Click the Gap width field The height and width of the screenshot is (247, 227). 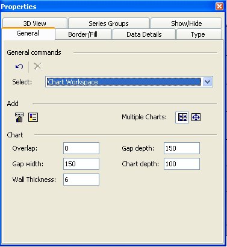[81, 164]
